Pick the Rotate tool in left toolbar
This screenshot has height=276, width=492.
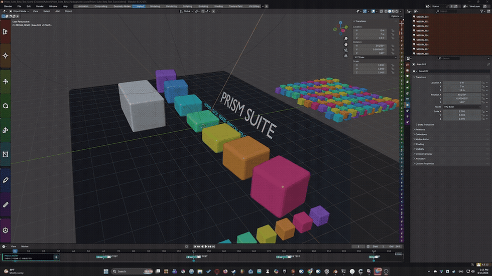6,106
